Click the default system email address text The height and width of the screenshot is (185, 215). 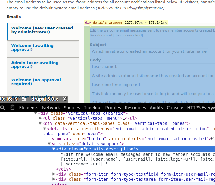coord(131,8)
